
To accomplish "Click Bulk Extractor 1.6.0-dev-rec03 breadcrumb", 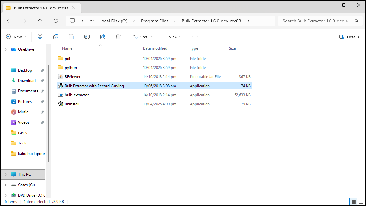I will pos(211,21).
